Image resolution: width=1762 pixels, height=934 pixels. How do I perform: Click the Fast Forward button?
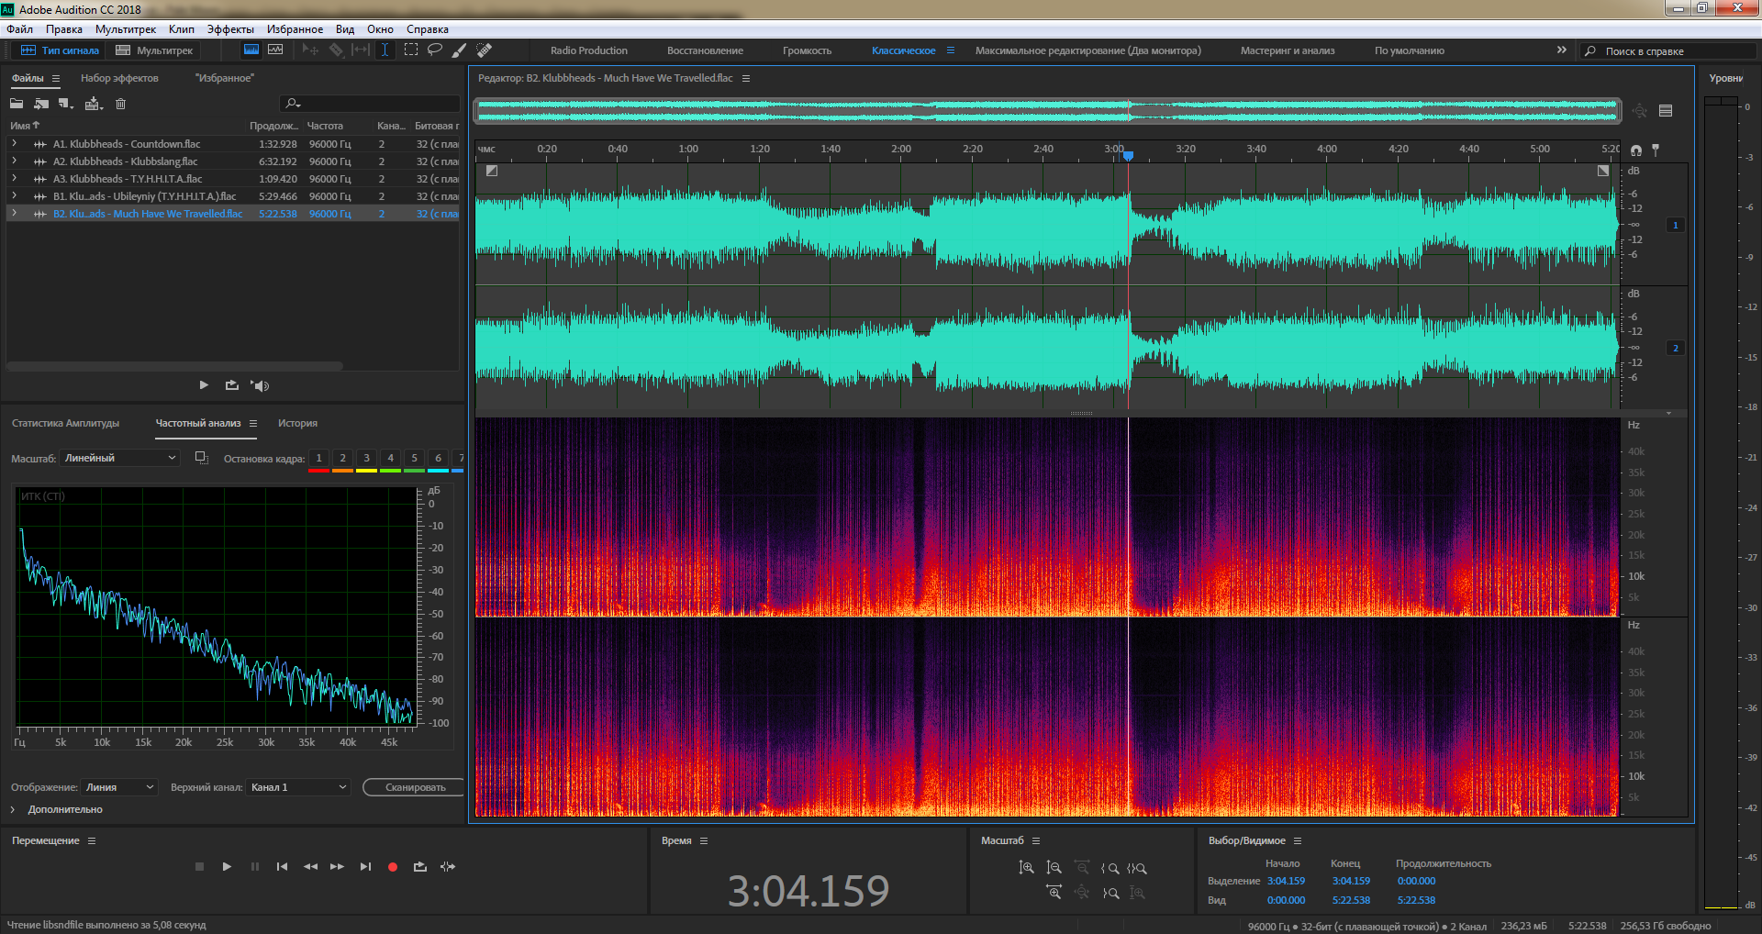338,867
